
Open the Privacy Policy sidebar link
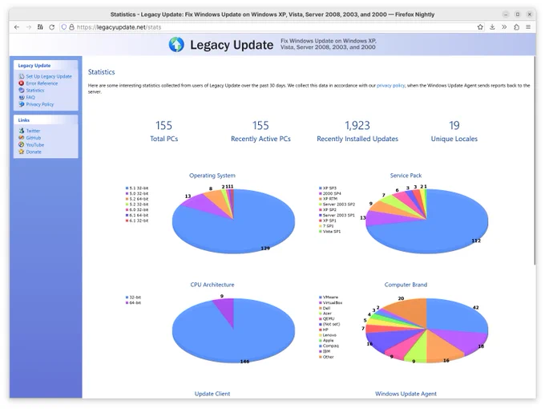(x=39, y=104)
